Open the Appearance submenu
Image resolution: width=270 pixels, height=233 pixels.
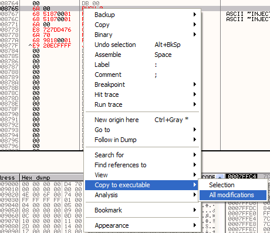pos(142,225)
